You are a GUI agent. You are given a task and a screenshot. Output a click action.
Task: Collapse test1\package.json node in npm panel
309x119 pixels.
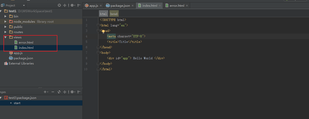click(x=1, y=98)
